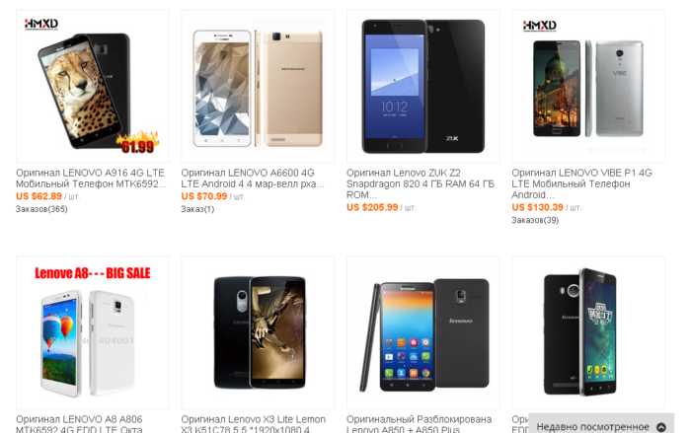The height and width of the screenshot is (433, 691).
Task: Open the black Lenovo phone image in last column
Action: click(588, 333)
